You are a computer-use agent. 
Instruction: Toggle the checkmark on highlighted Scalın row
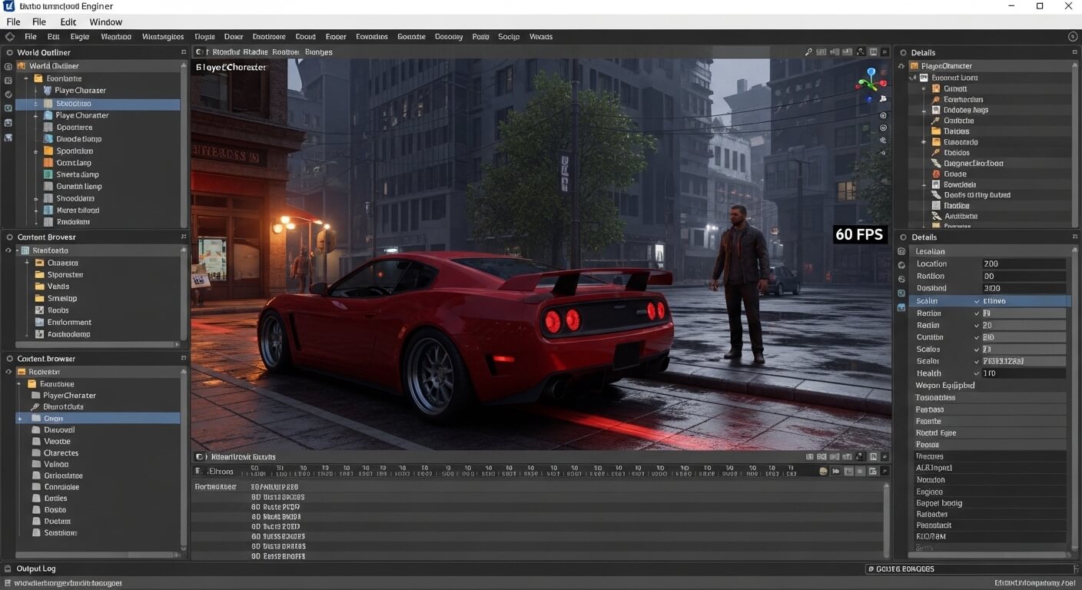click(977, 301)
